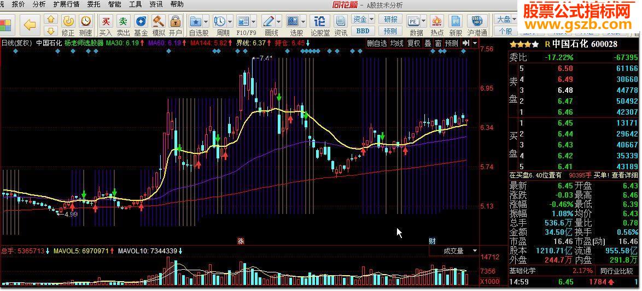
Task: Click the 资讯 news document icon
Action: tap(341, 21)
